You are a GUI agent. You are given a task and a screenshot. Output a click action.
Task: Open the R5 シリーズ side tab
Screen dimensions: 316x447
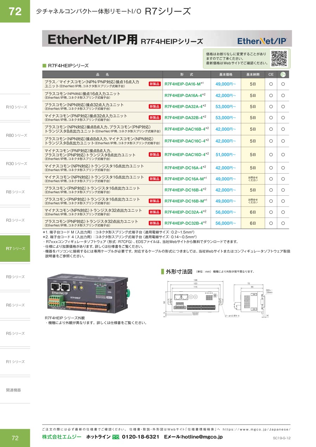tap(15, 333)
